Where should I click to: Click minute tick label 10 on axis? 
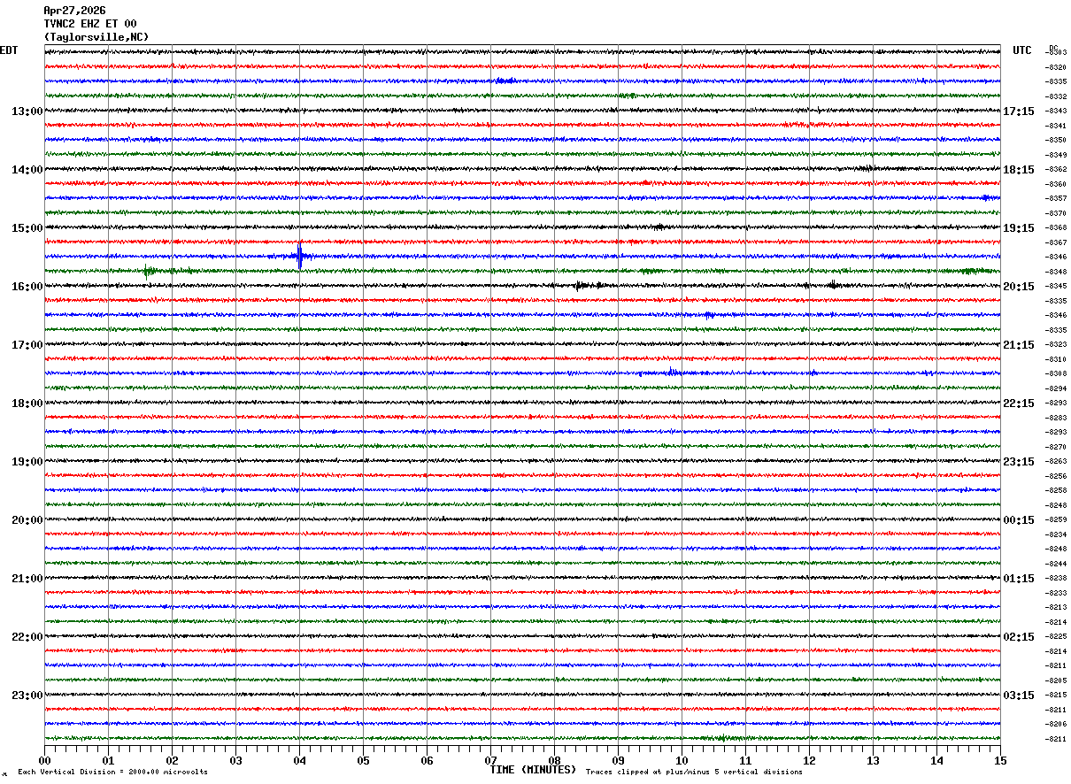pos(682,760)
